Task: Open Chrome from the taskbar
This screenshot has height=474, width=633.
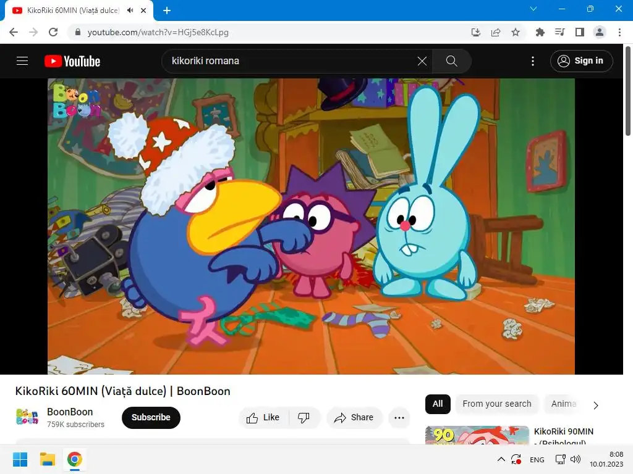Action: tap(75, 459)
